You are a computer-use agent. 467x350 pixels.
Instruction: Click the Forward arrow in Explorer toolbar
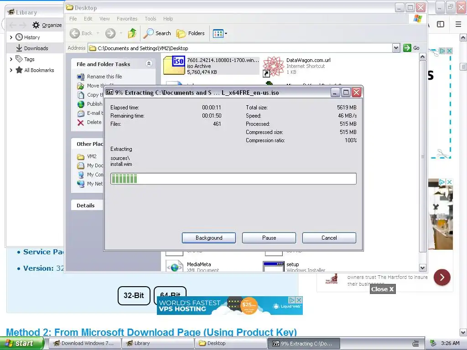click(110, 33)
